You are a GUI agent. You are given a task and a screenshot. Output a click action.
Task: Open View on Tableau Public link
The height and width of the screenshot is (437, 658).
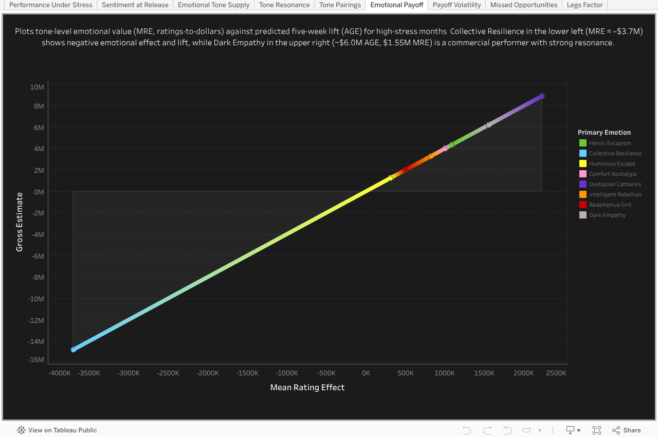click(x=57, y=430)
